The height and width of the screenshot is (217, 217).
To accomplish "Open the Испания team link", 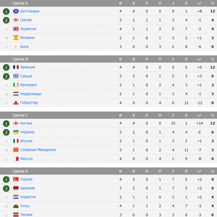I will click(x=27, y=38).
